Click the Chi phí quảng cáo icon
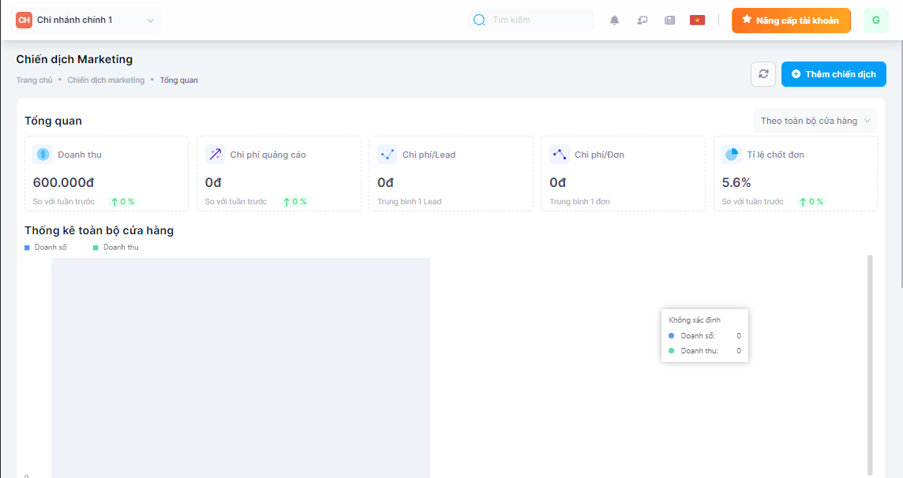The image size is (903, 478). coord(215,155)
